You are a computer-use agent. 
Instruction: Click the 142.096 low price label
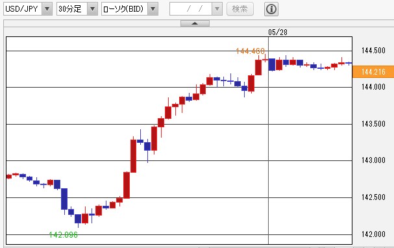(64, 235)
